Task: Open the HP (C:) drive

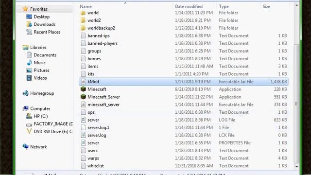Action: (41, 116)
